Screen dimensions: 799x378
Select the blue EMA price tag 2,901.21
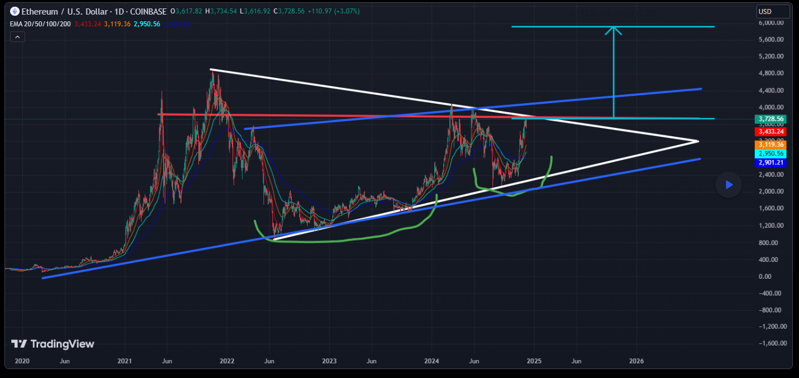772,163
